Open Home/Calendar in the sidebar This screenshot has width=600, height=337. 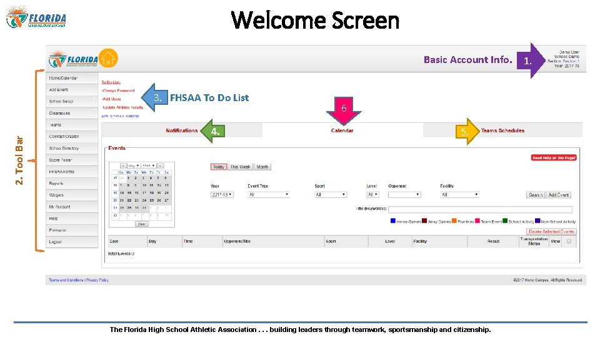(72, 78)
